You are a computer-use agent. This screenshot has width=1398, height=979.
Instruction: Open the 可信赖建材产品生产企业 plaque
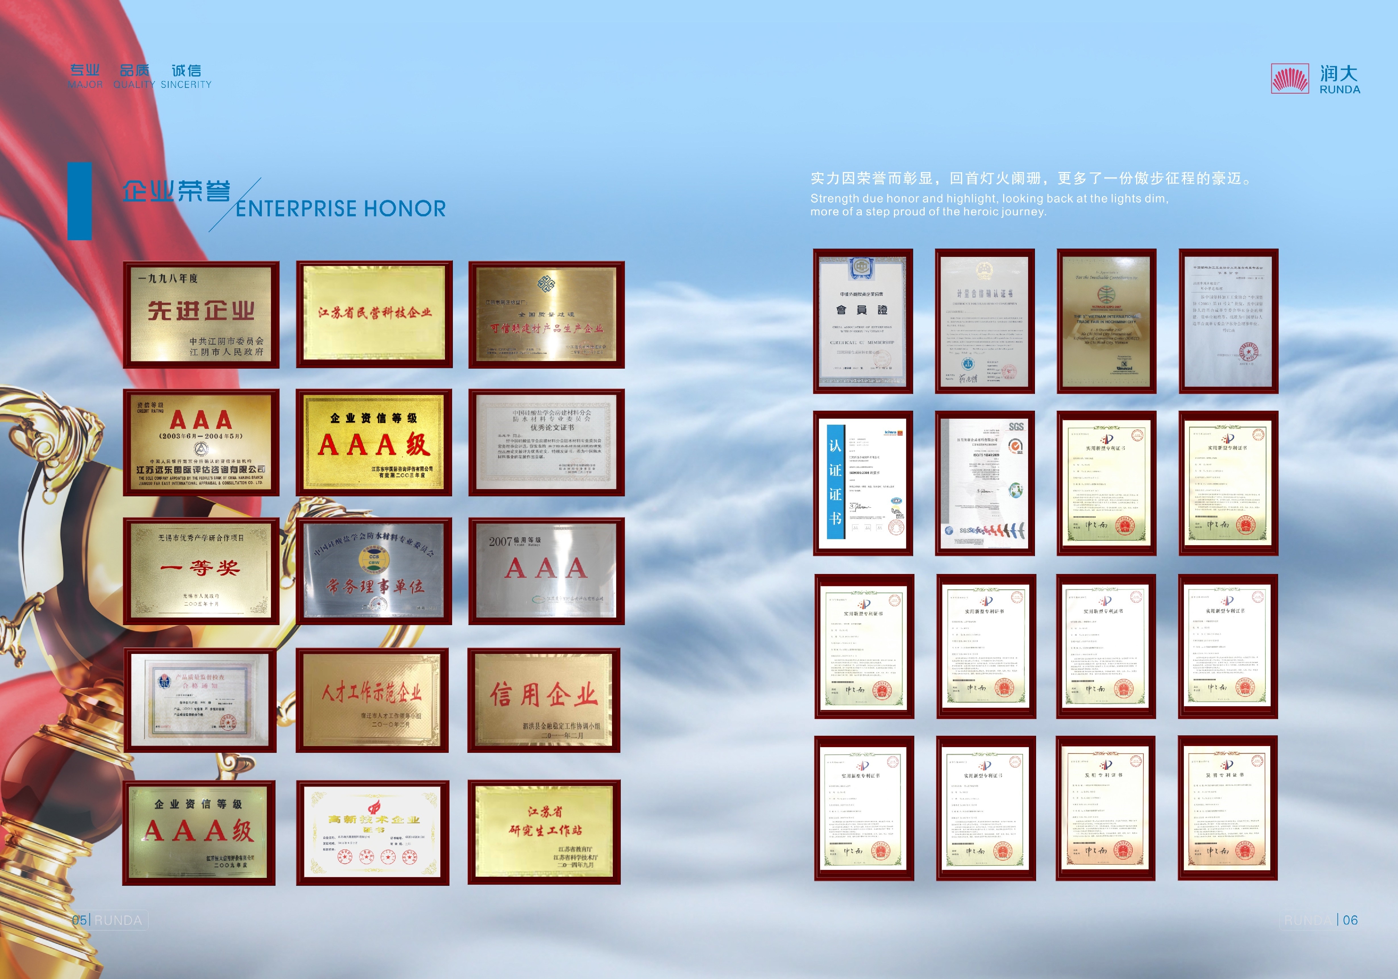point(546,315)
